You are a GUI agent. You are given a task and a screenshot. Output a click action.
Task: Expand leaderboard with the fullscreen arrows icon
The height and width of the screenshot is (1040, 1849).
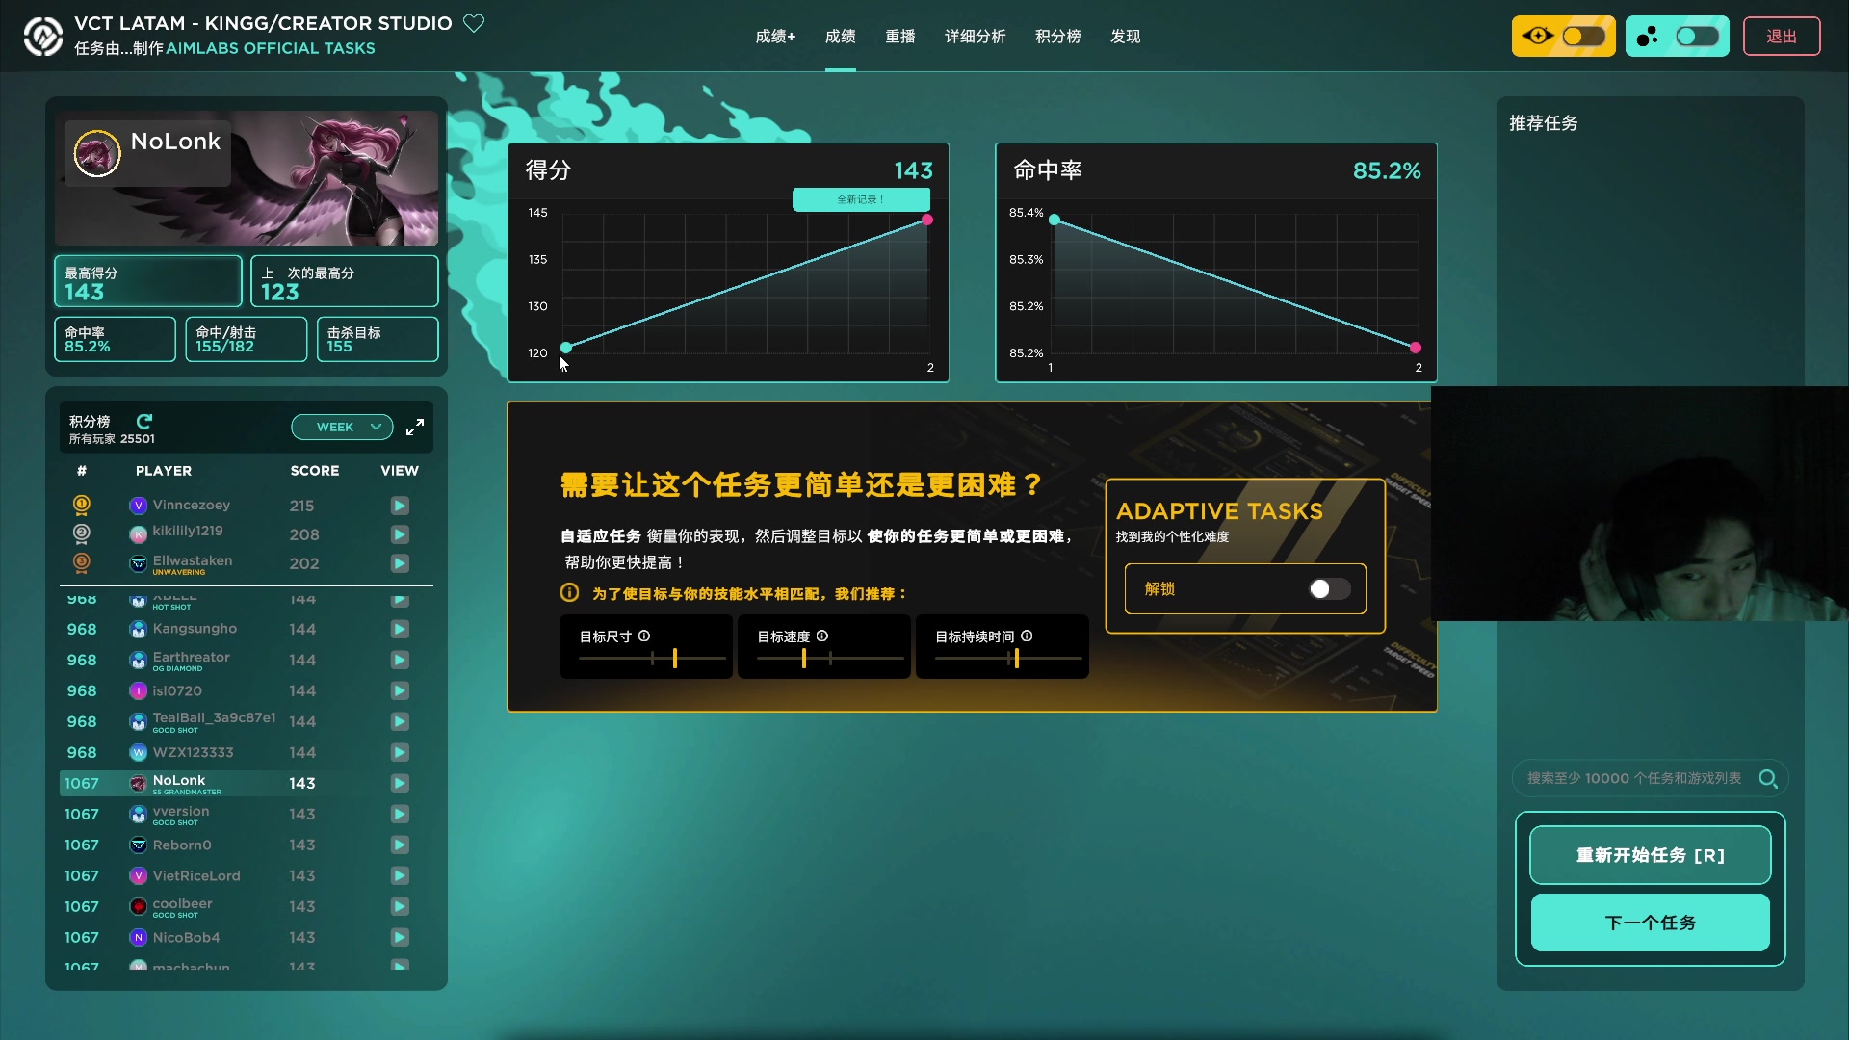coord(415,427)
